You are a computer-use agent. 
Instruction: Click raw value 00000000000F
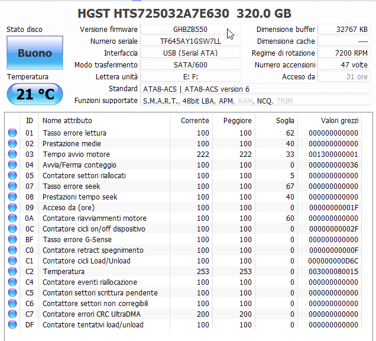click(333, 250)
